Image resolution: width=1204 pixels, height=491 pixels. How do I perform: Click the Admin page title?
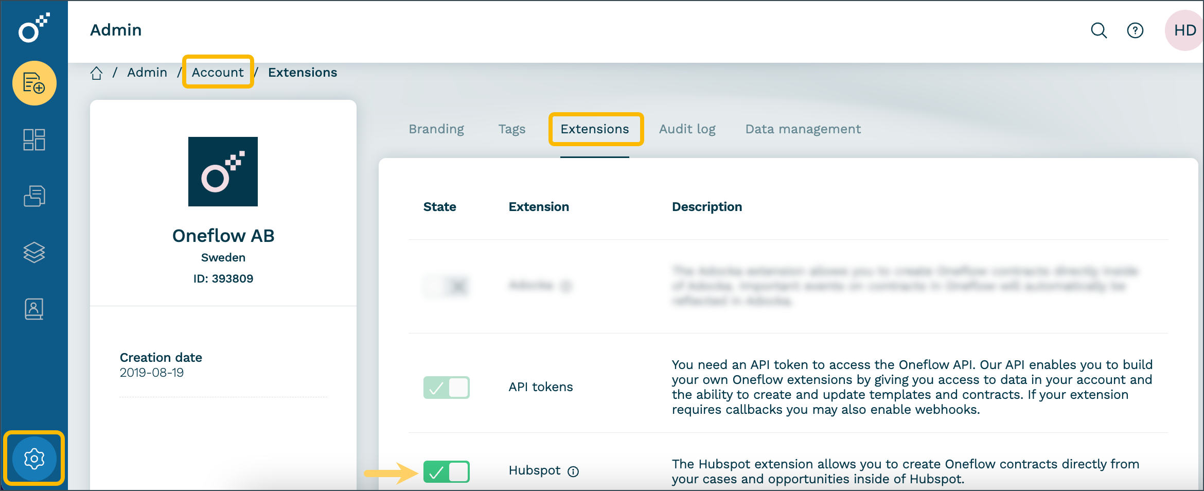116,30
